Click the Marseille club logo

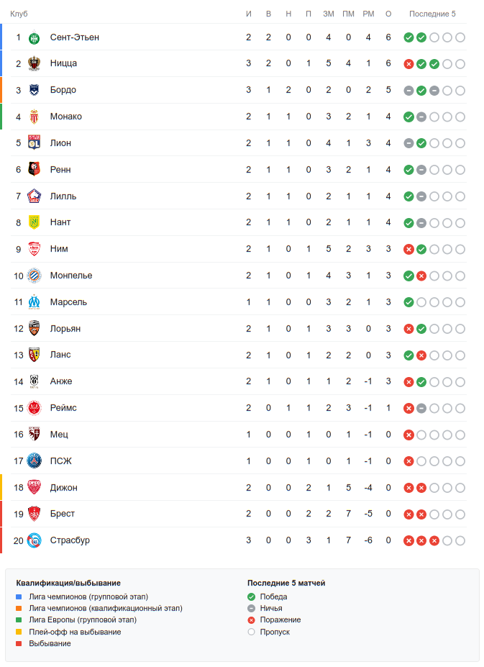tap(34, 302)
